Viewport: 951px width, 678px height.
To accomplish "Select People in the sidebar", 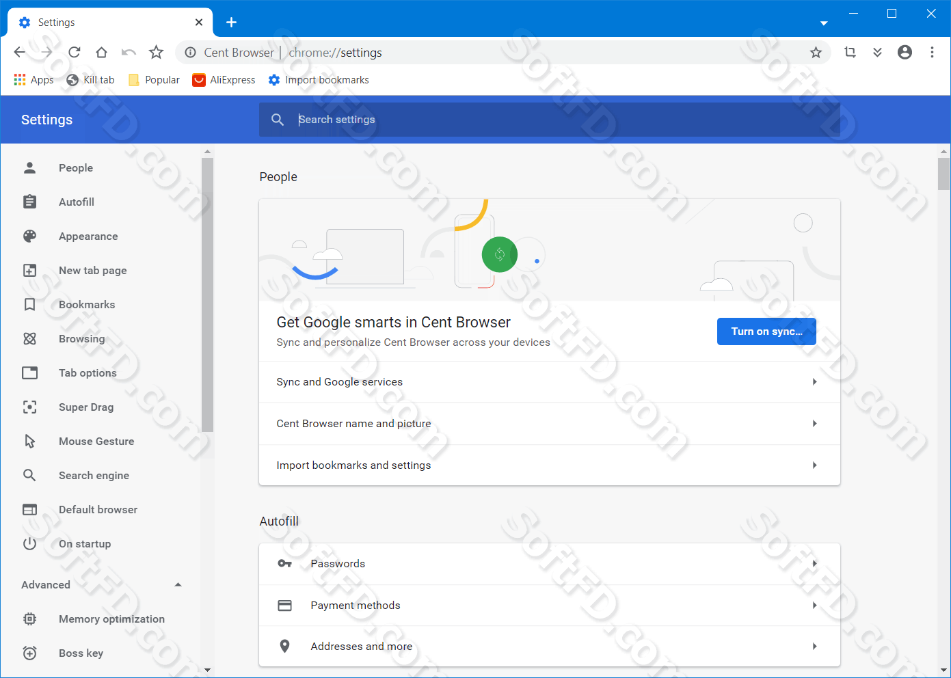I will pyautogui.click(x=76, y=168).
